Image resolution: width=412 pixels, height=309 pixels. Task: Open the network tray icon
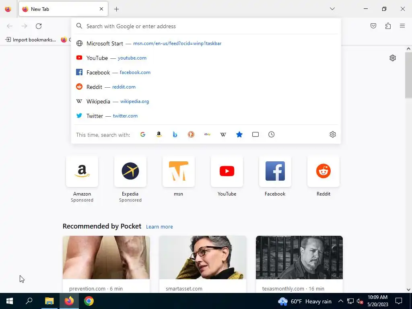(350, 301)
